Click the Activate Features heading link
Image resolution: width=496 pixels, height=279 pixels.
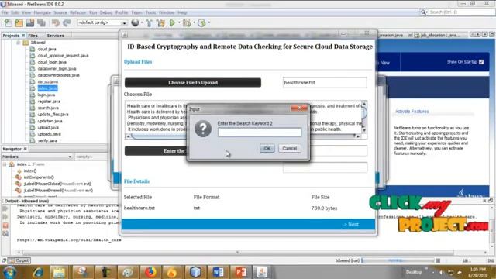412,112
